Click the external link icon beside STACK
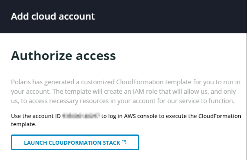 coord(124,142)
